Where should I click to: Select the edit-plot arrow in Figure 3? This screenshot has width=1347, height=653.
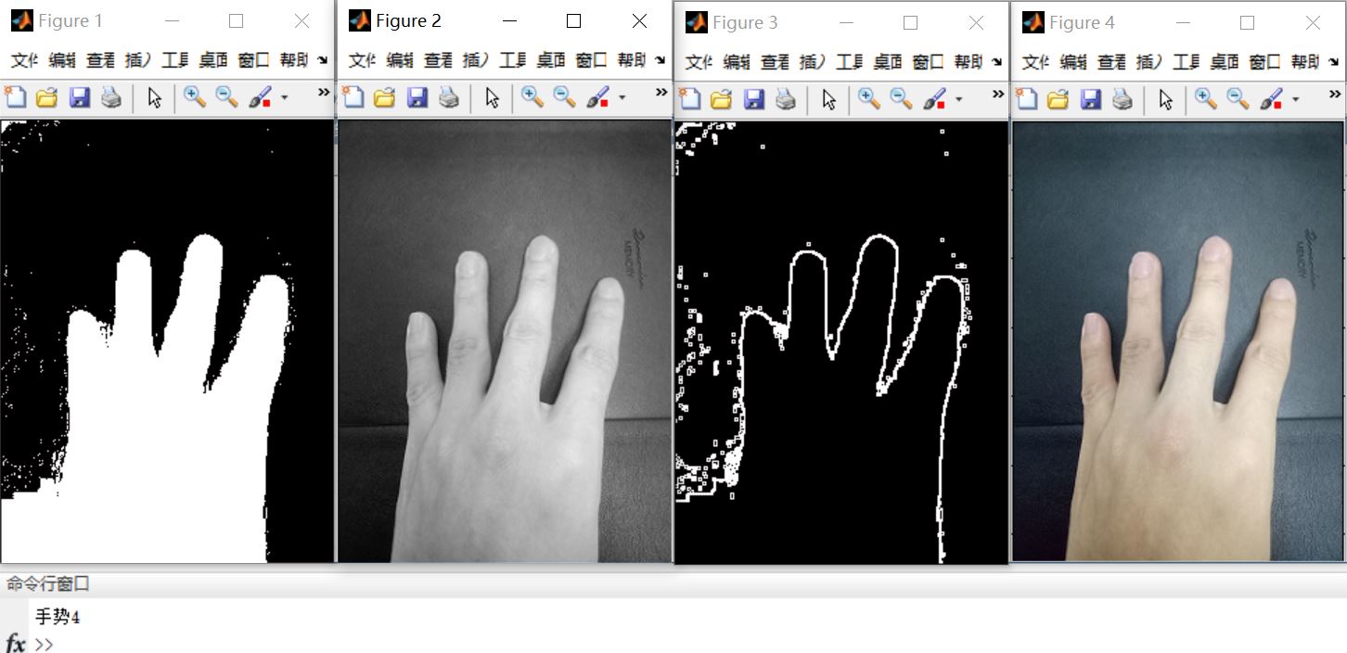tap(829, 99)
